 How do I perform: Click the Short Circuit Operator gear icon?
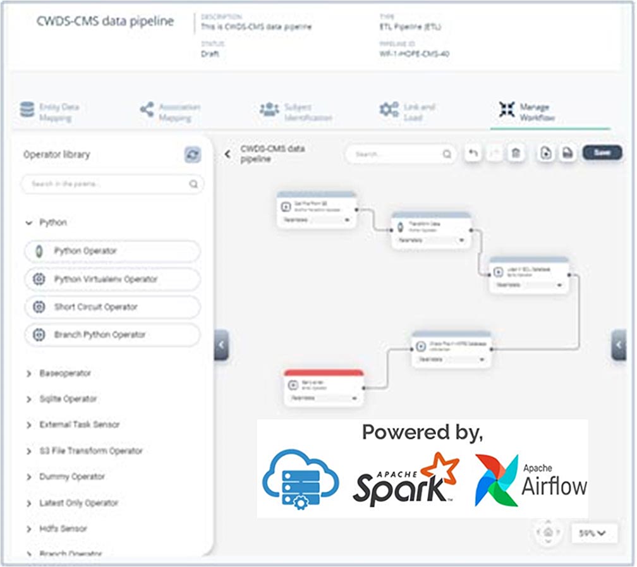pyautogui.click(x=39, y=307)
